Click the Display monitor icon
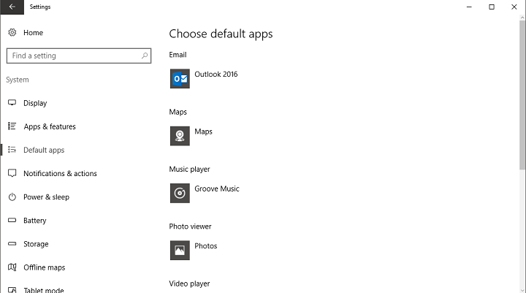 click(x=12, y=103)
